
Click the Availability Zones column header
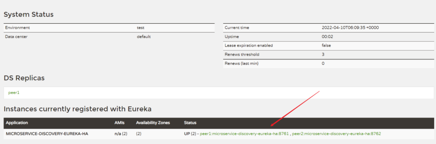[153, 123]
